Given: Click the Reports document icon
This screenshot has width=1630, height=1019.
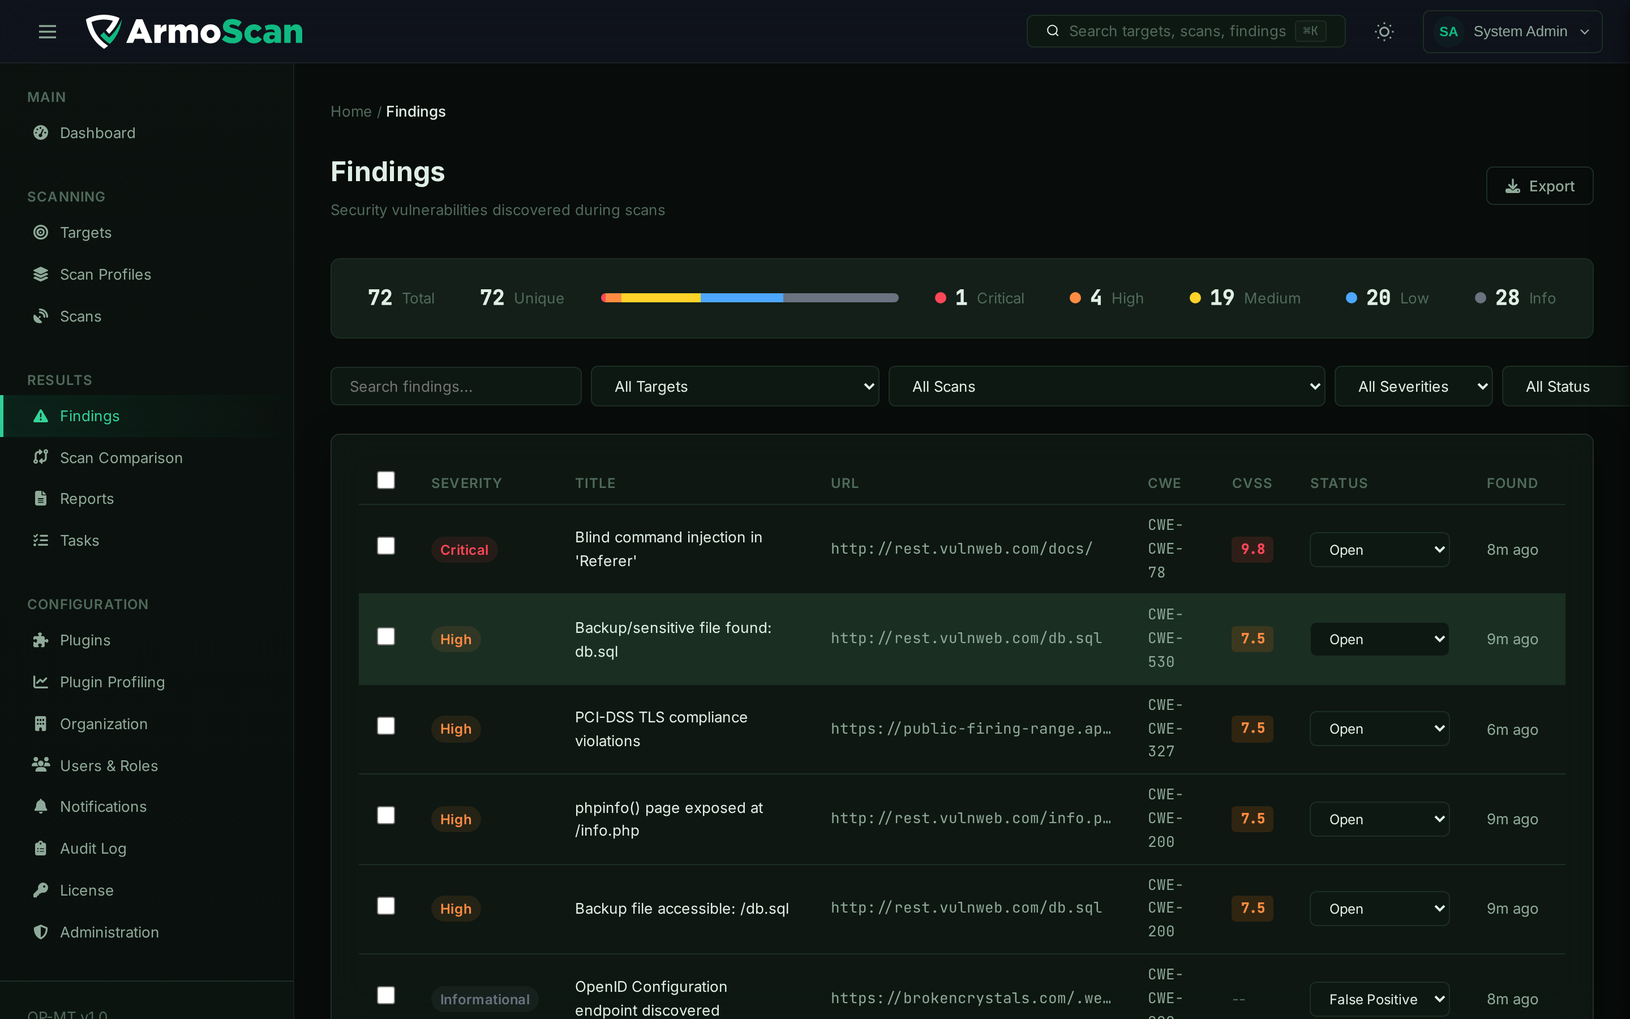Looking at the screenshot, I should coord(40,499).
